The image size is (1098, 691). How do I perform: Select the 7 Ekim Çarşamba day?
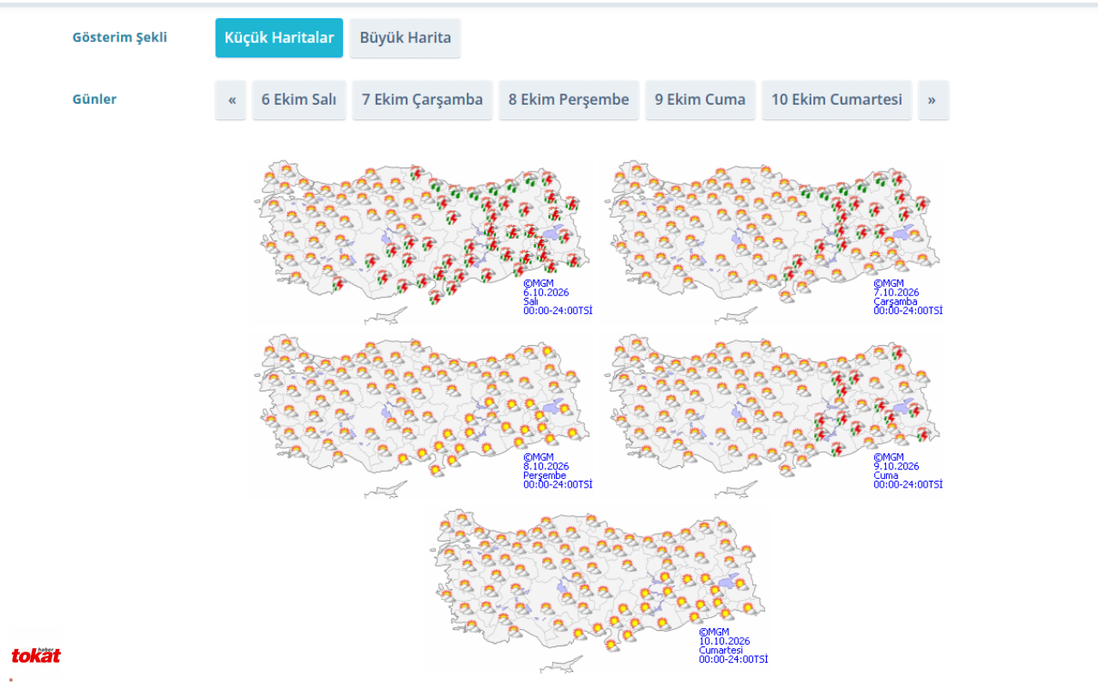422,100
